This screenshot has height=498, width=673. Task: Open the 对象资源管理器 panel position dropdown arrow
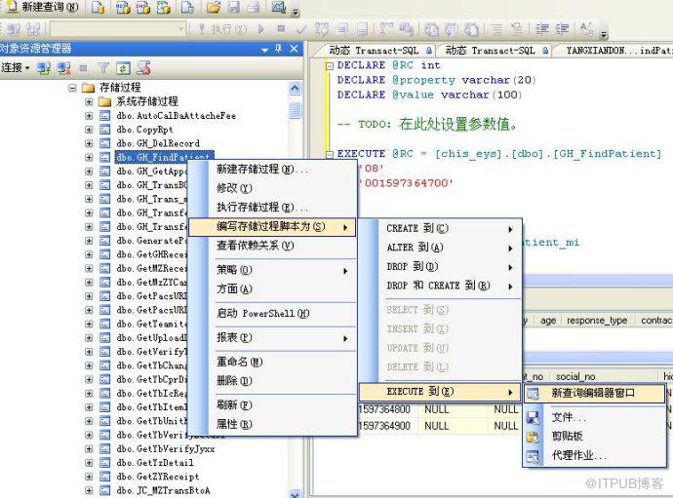[x=264, y=50]
